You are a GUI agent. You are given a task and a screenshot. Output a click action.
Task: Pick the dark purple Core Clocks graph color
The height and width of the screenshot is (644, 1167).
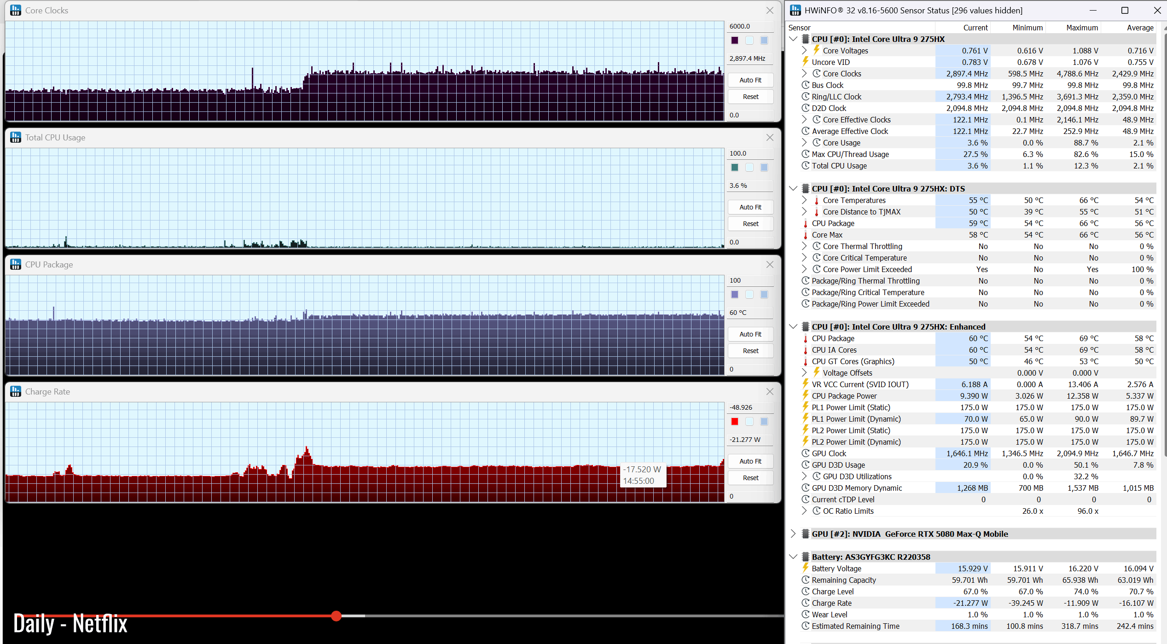click(735, 41)
